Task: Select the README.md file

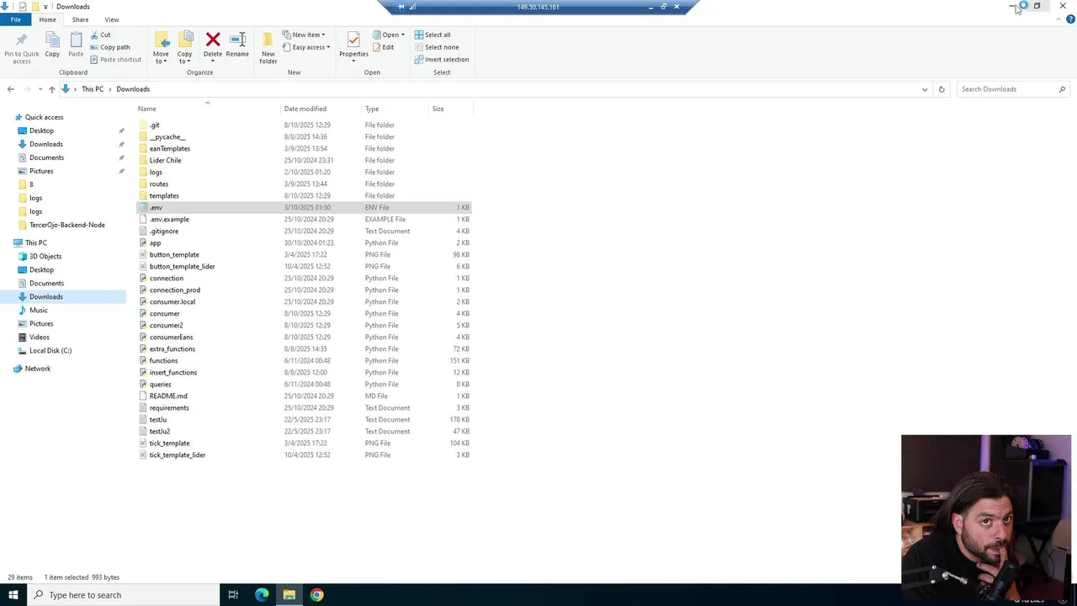Action: [168, 396]
